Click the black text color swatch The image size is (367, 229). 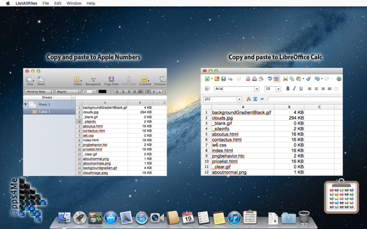click(102, 91)
